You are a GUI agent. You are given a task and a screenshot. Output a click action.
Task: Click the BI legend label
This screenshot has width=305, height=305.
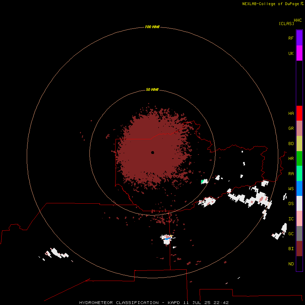click(291, 249)
